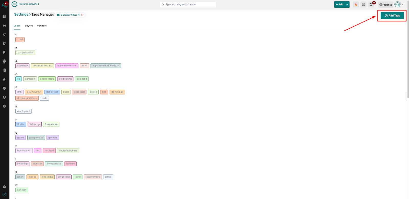Switch to the Buyers tab
Viewport: 409px width, 199px height.
[29, 26]
